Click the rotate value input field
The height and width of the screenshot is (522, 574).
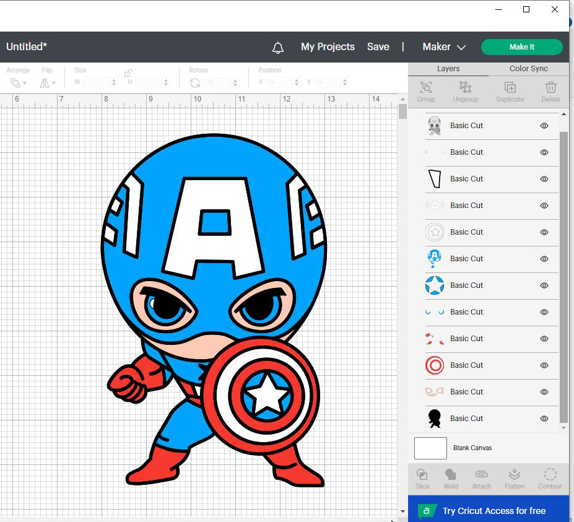(219, 82)
